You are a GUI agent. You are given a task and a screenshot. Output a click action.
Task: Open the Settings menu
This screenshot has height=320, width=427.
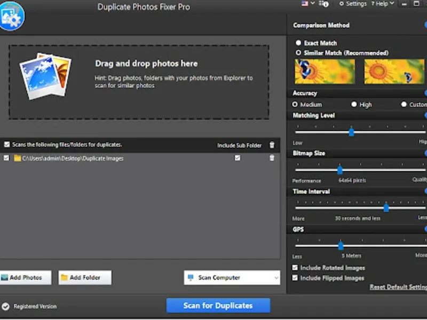point(353,4)
